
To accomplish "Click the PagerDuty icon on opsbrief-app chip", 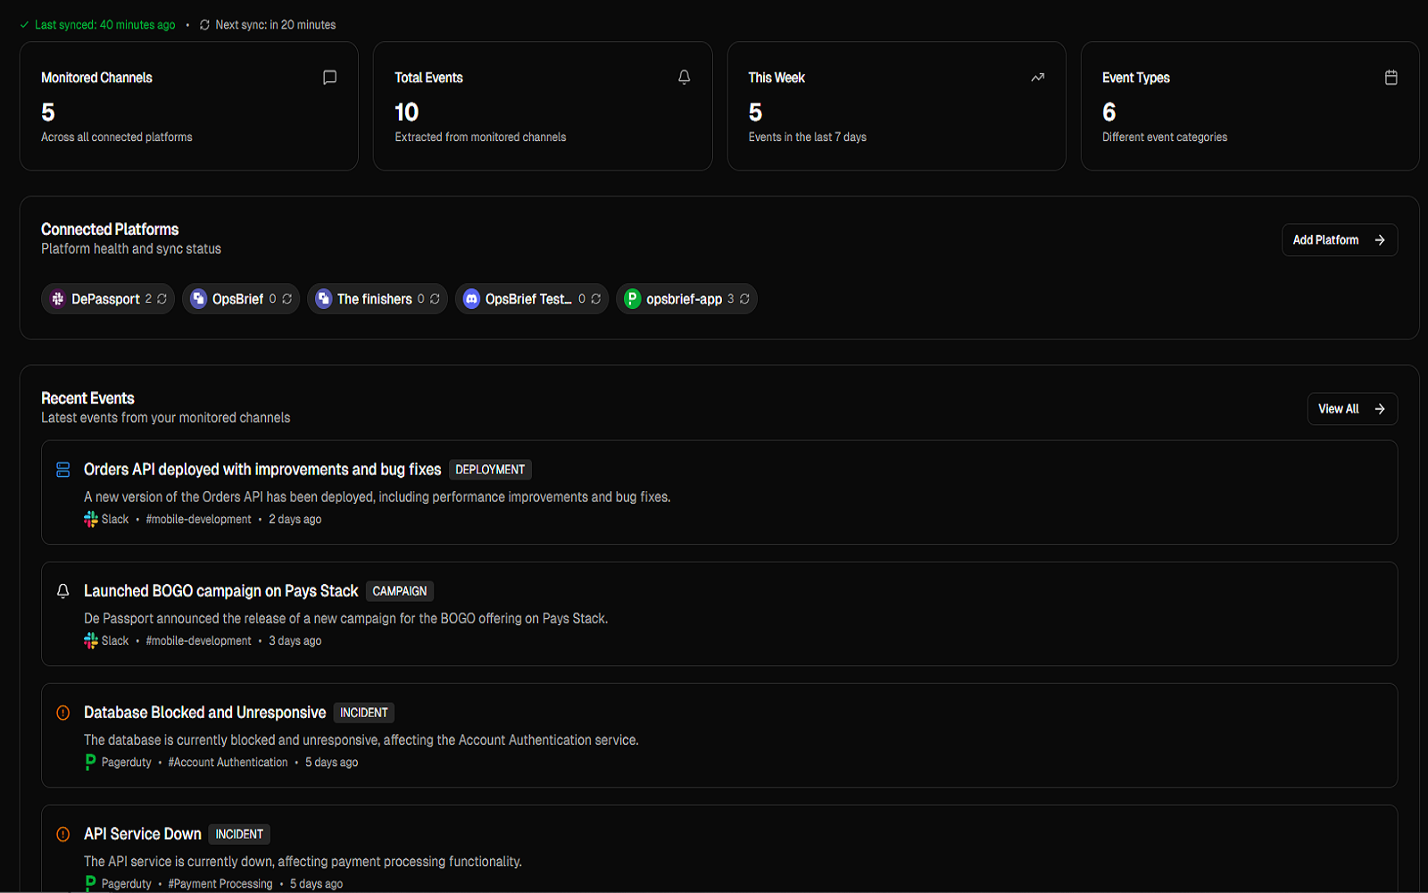I will [x=632, y=299].
